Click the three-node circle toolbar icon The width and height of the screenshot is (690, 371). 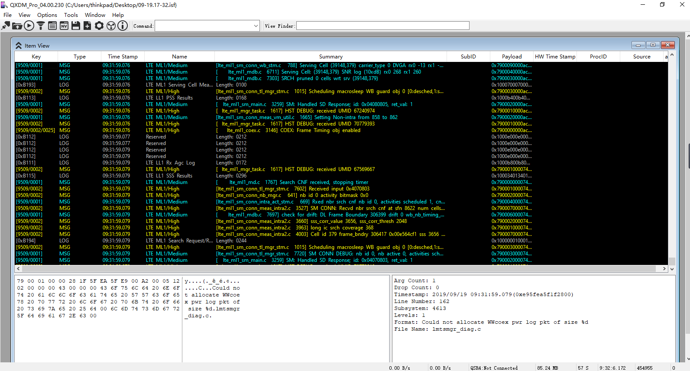pos(111,26)
